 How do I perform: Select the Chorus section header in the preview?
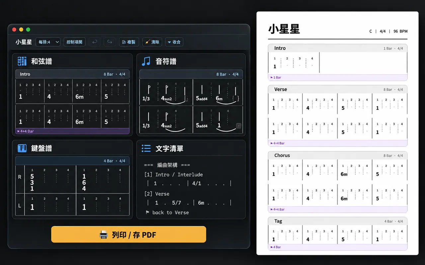(338, 155)
